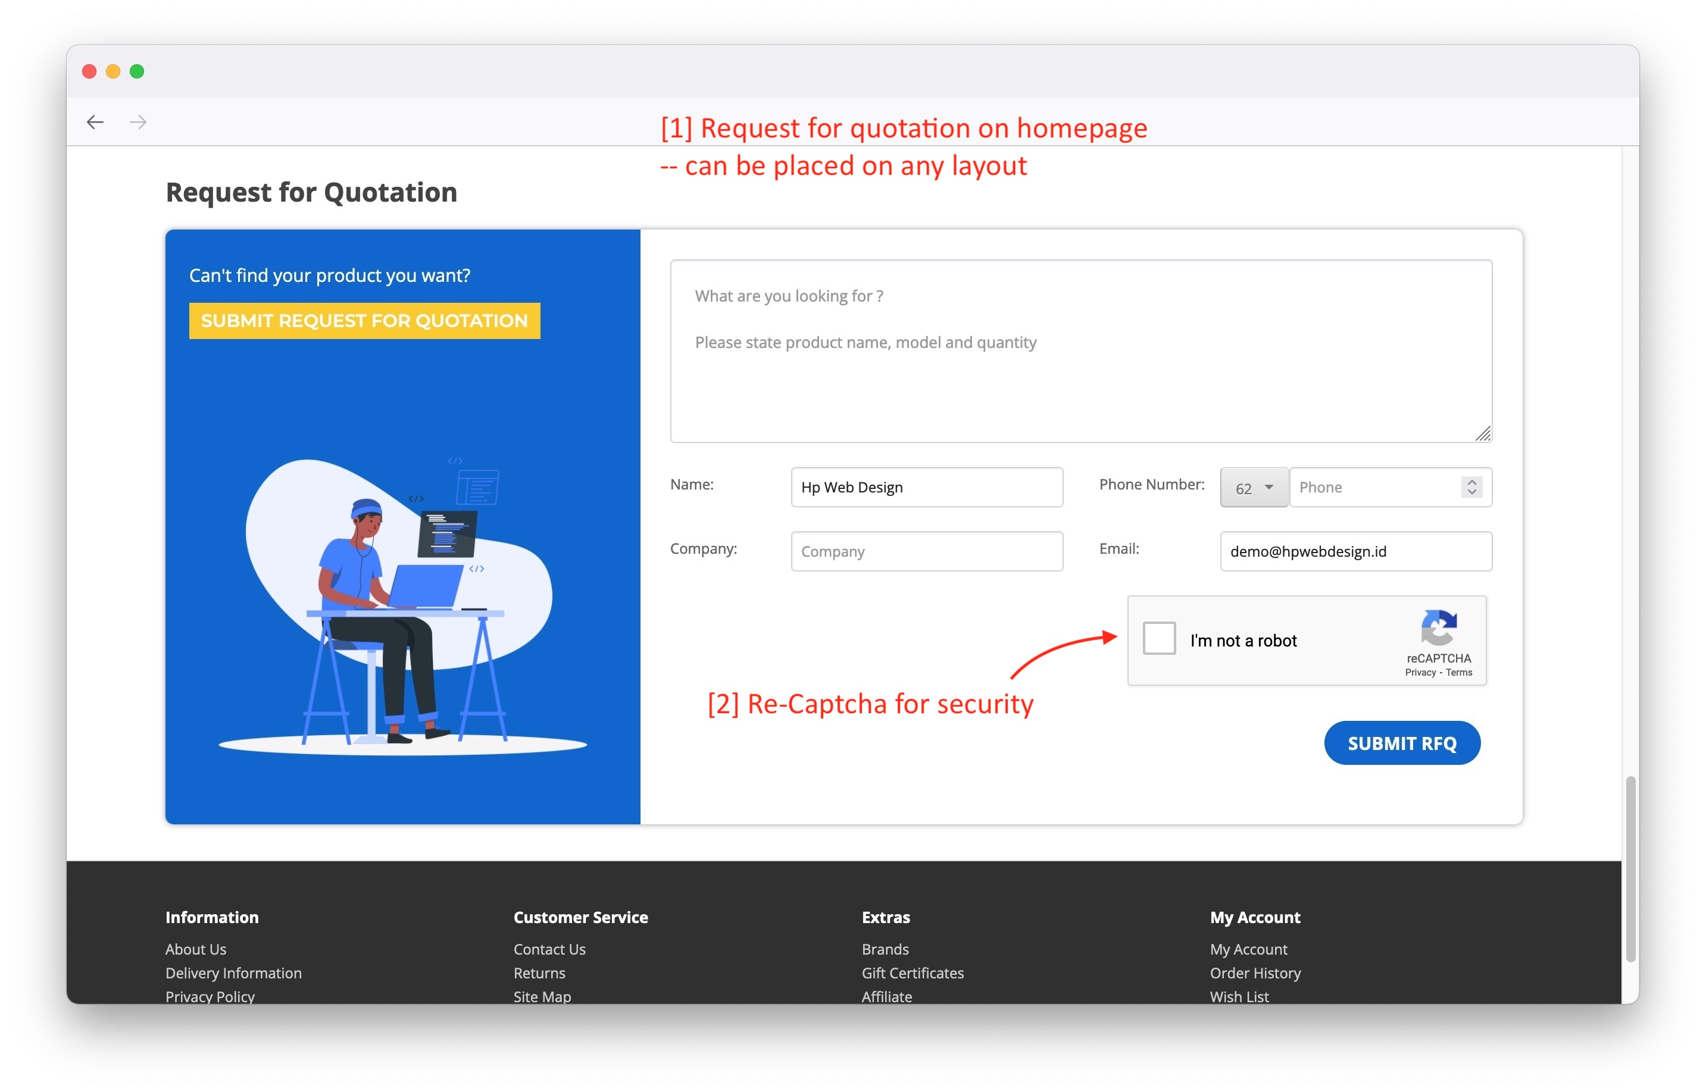Open Affiliate footer link
The height and width of the screenshot is (1092, 1706).
coord(886,996)
